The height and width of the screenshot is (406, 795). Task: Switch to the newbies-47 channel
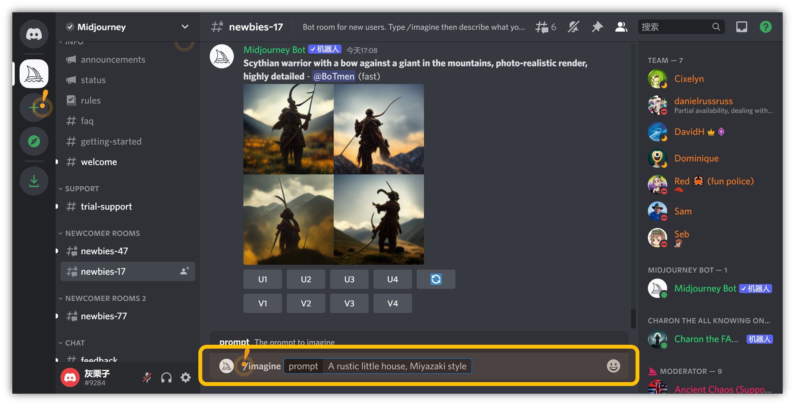(x=104, y=251)
